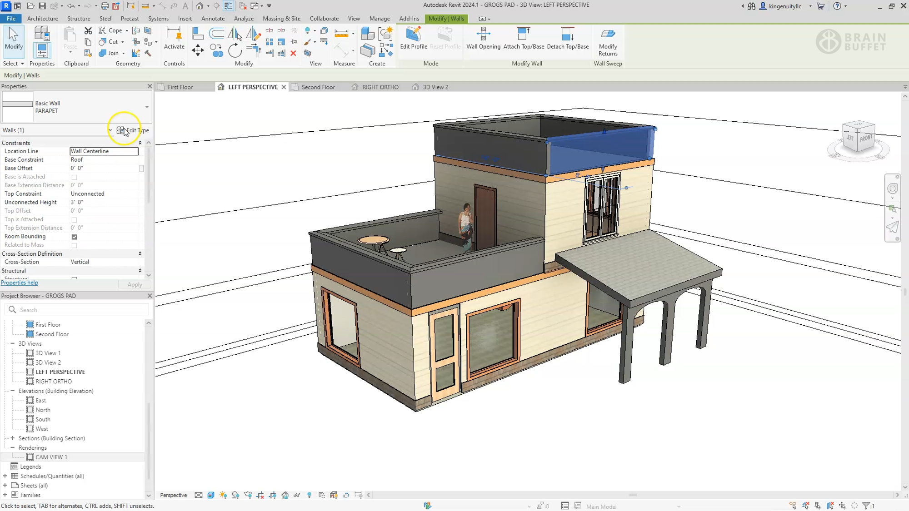The width and height of the screenshot is (909, 511).
Task: Select the Rotate tool in Modify panel
Action: coord(236,51)
